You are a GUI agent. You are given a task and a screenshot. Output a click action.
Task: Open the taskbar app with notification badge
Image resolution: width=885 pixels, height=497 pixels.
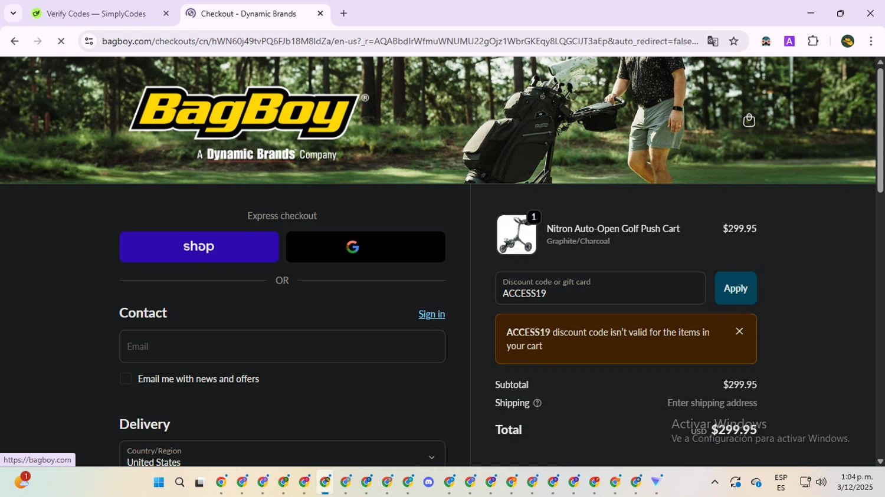(21, 481)
